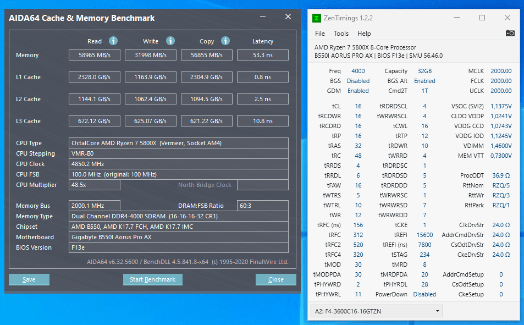
Task: Click the Cmd2T value 1T
Action: [424, 91]
